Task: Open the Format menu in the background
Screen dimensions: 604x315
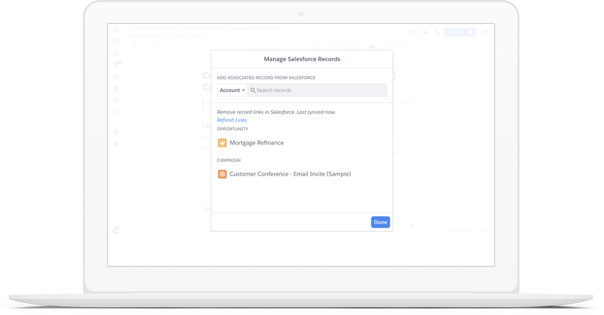Action: click(x=197, y=35)
